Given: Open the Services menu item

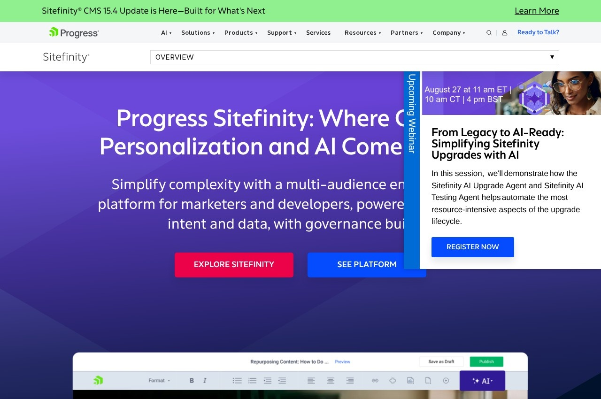Looking at the screenshot, I should point(318,33).
